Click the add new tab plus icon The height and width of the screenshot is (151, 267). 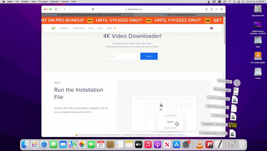click(216, 9)
